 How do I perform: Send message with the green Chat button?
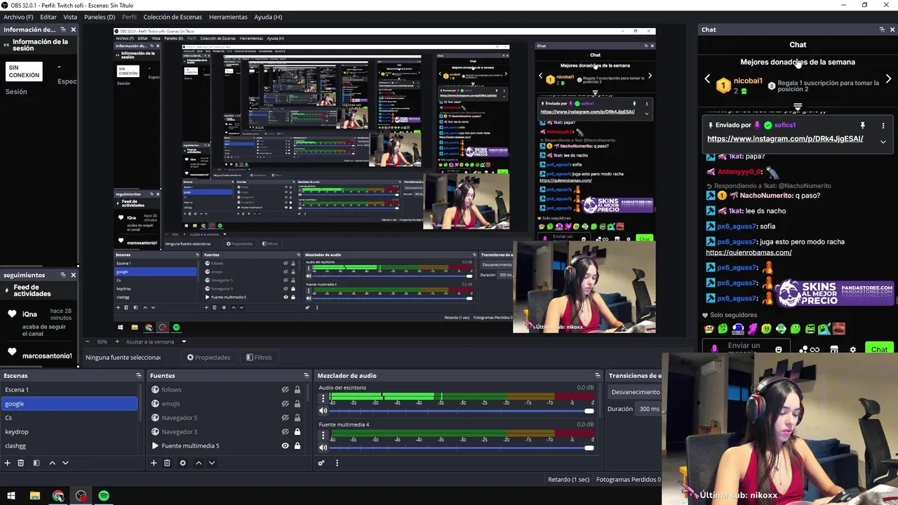point(879,349)
